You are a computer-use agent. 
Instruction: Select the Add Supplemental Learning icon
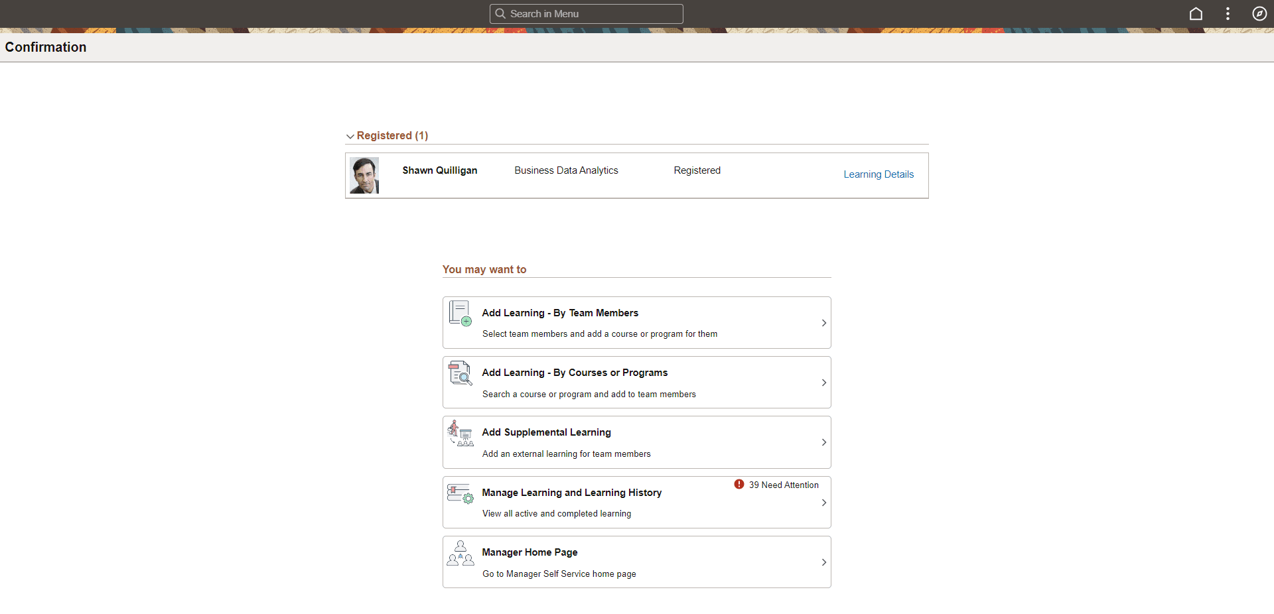click(460, 435)
